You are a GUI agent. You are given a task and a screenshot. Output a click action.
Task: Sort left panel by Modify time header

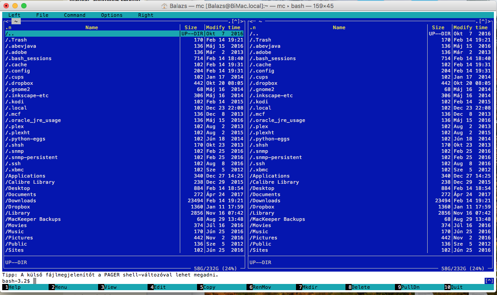tap(223, 27)
